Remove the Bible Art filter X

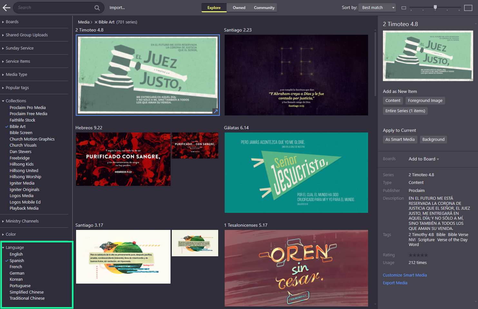(96, 22)
